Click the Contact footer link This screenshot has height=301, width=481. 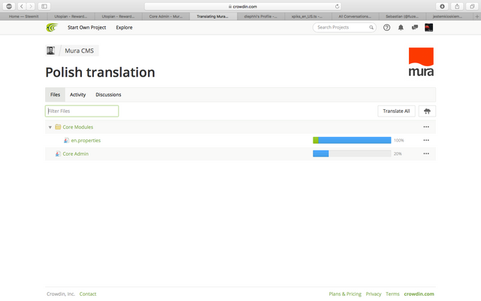tap(88, 294)
